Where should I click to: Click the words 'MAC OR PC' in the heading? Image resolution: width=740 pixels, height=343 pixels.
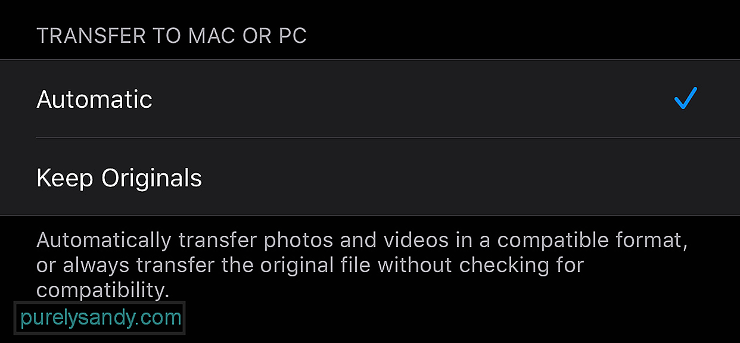247,36
